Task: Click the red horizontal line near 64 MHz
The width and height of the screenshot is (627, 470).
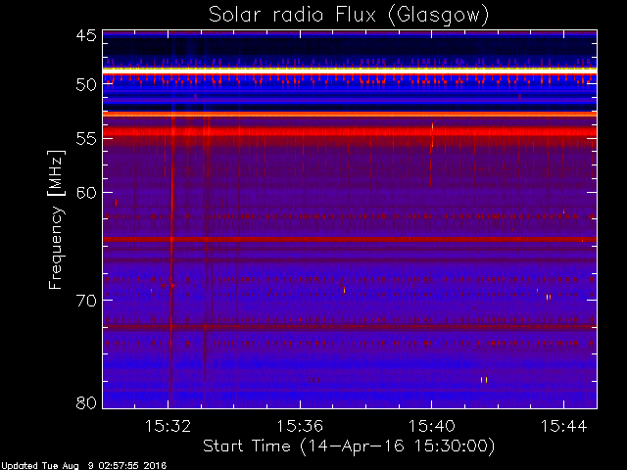Action: (350, 240)
